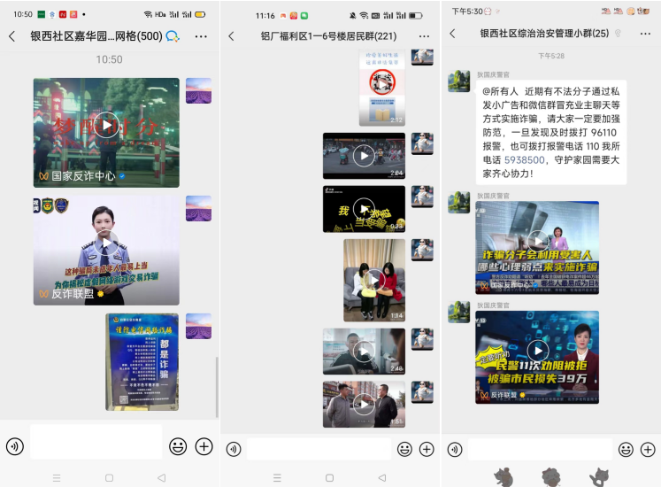The image size is (661, 487).
Task: Click the message input field in 银西社区嘉华园 chat
Action: coord(96,442)
